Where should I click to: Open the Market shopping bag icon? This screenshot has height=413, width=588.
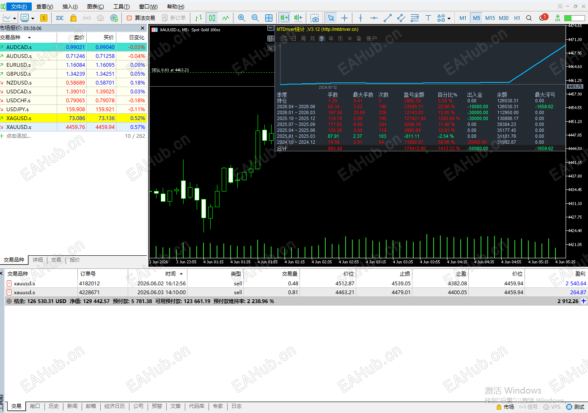(x=73, y=18)
